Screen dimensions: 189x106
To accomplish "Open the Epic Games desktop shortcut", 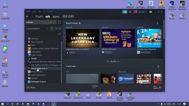I will coord(141,5).
